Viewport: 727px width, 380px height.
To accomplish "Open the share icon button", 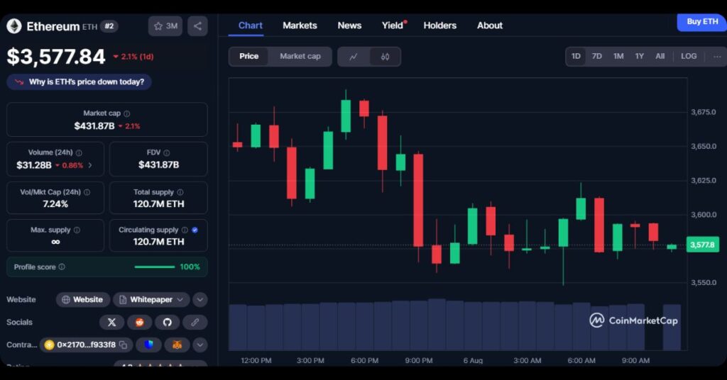I will 197,26.
